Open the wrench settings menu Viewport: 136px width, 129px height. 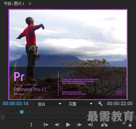pyautogui.click(x=100, y=104)
